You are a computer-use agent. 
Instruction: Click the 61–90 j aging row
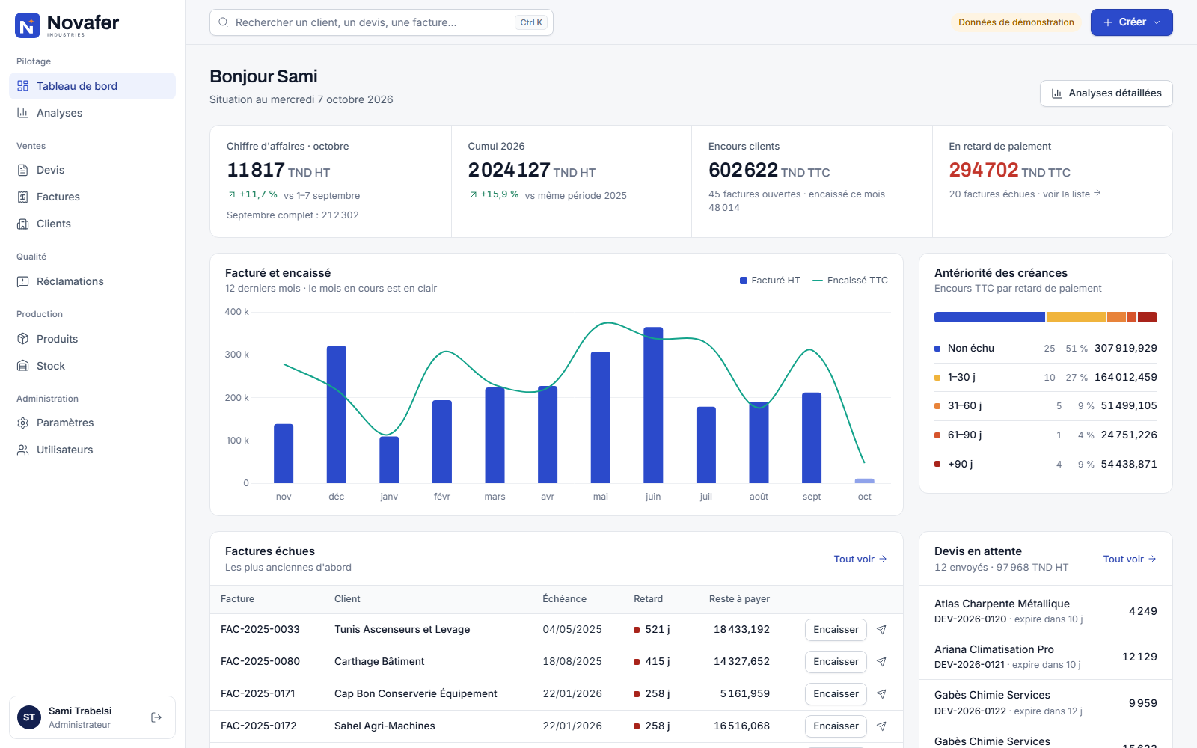click(x=1046, y=435)
